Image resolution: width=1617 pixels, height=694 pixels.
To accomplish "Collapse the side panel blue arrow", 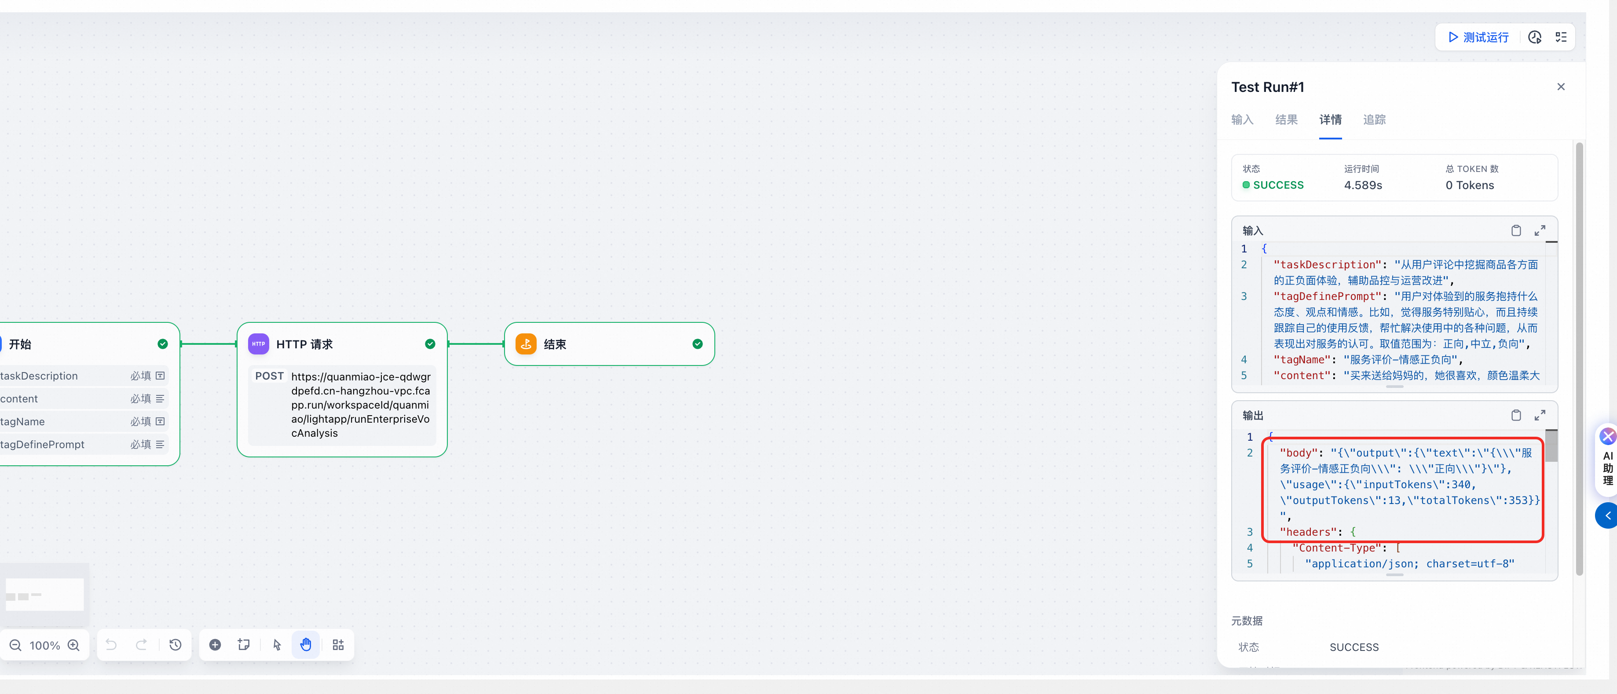I will click(1607, 516).
